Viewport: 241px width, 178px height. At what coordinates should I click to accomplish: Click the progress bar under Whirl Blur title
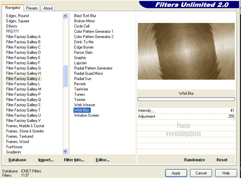tap(186, 99)
